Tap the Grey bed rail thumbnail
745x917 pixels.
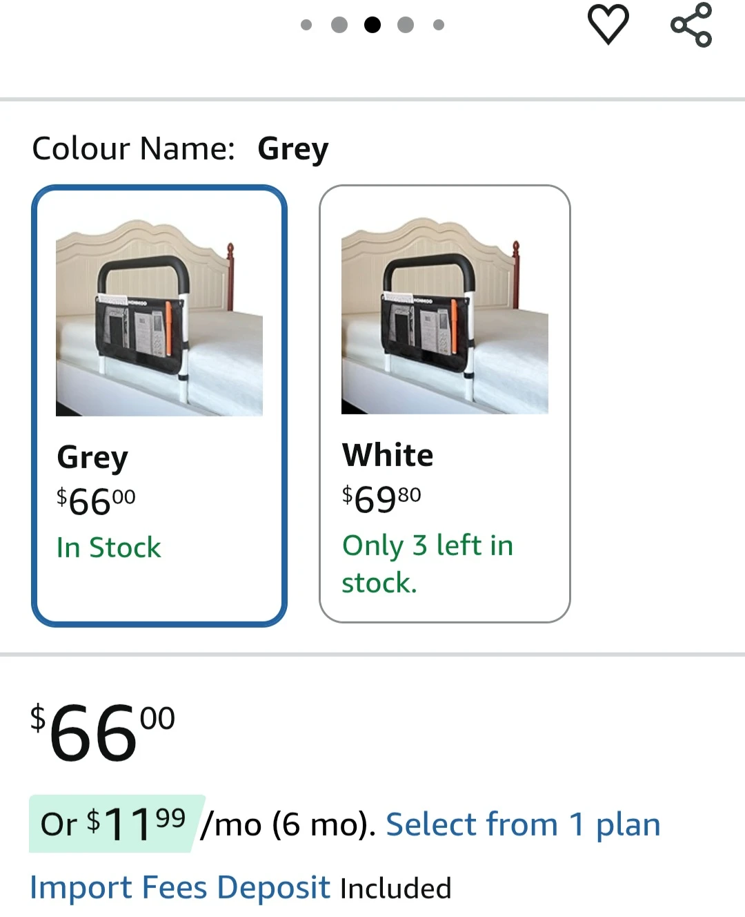[159, 318]
